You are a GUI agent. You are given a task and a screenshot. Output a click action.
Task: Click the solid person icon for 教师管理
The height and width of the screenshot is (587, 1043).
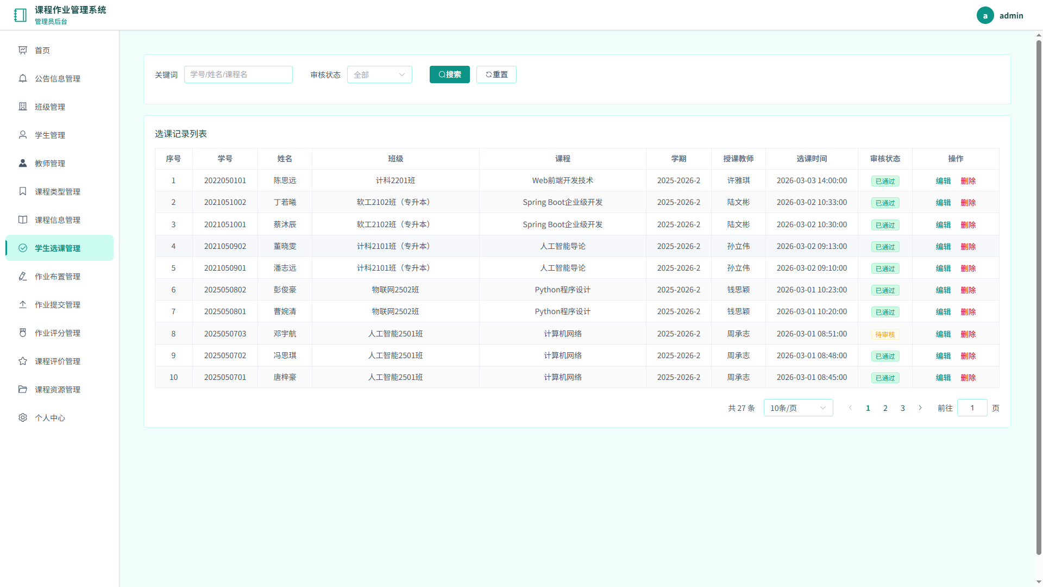click(x=23, y=163)
